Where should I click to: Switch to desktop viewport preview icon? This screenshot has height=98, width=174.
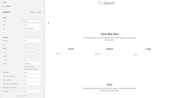[x=18, y=96]
